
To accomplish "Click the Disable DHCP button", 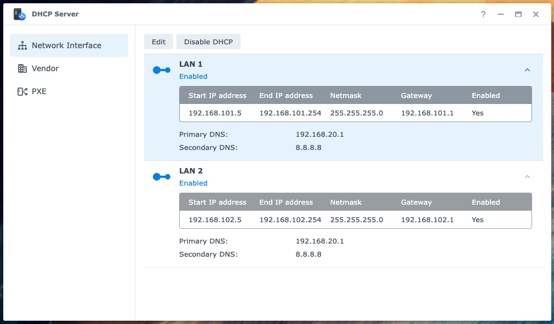I will tap(208, 41).
